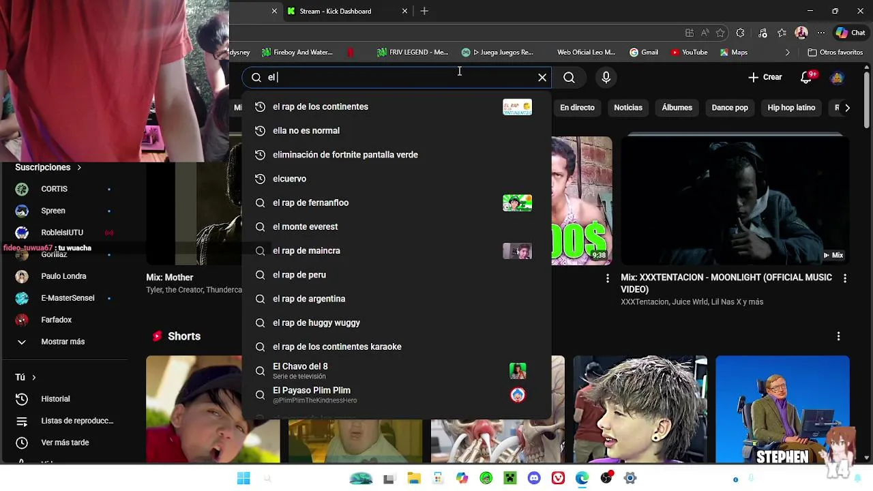
Task: Open Discord from the taskbar
Action: (x=534, y=479)
